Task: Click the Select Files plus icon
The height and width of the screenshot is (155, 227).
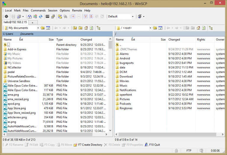Action: (x=73, y=17)
